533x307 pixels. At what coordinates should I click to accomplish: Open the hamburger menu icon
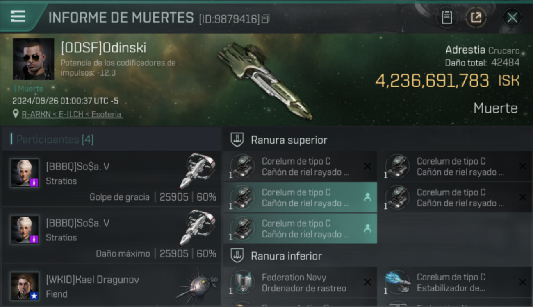point(18,16)
